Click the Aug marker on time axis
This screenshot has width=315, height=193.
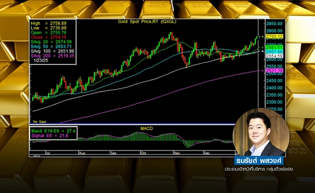(82, 153)
